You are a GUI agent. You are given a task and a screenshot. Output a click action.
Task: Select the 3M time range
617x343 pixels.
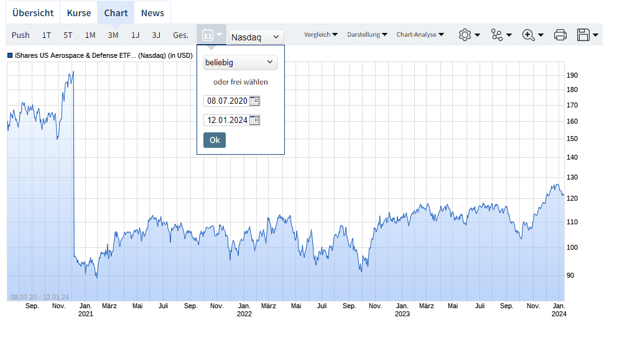point(113,35)
